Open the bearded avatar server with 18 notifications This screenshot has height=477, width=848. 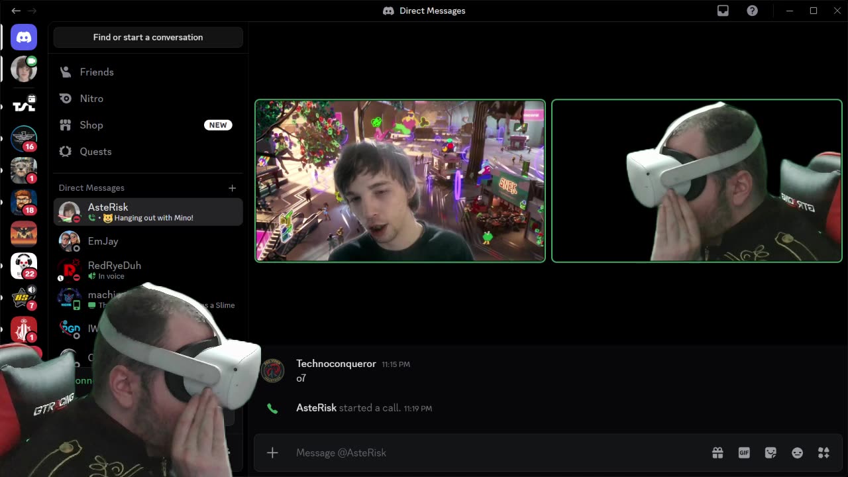coord(24,202)
